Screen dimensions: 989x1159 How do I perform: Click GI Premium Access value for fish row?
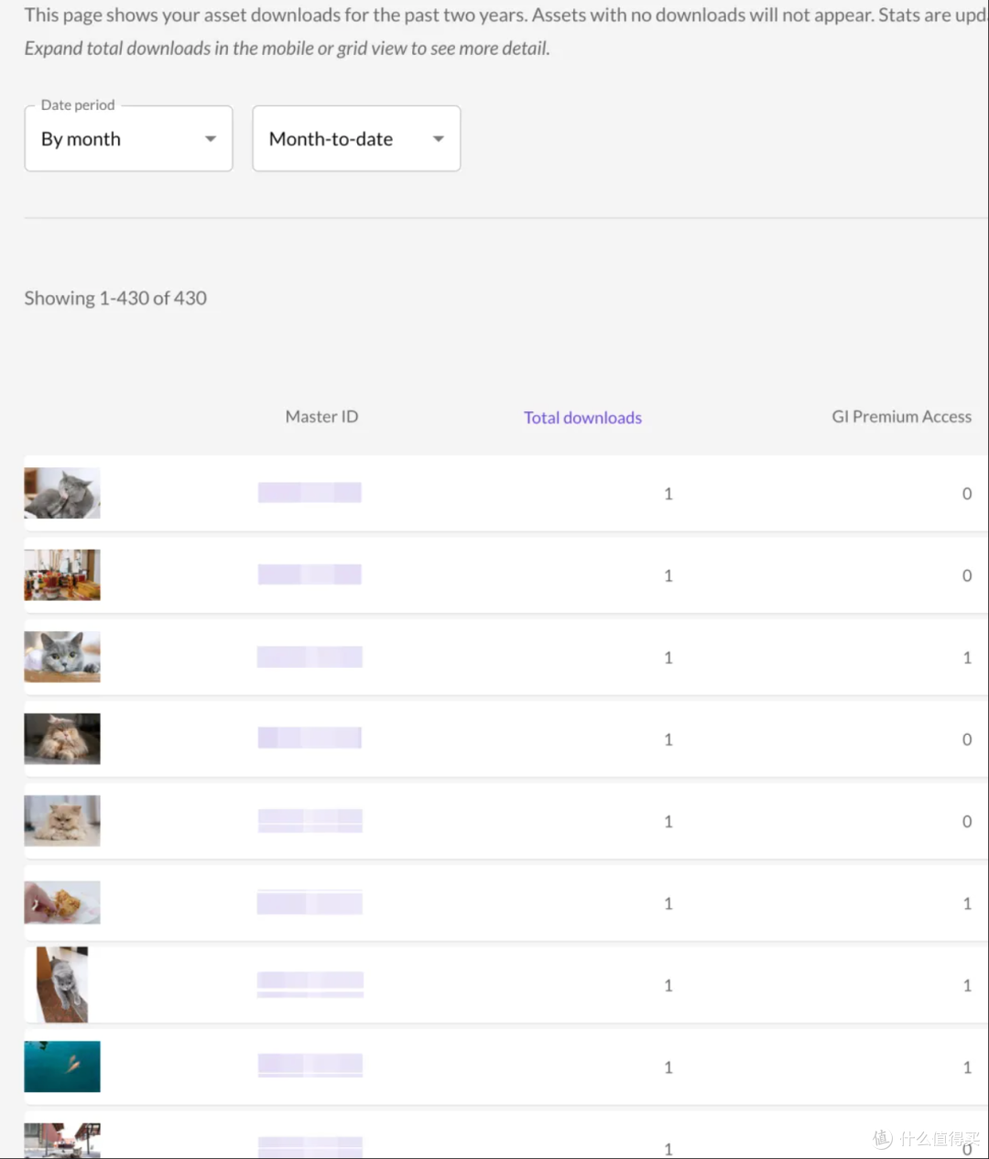click(x=967, y=1067)
